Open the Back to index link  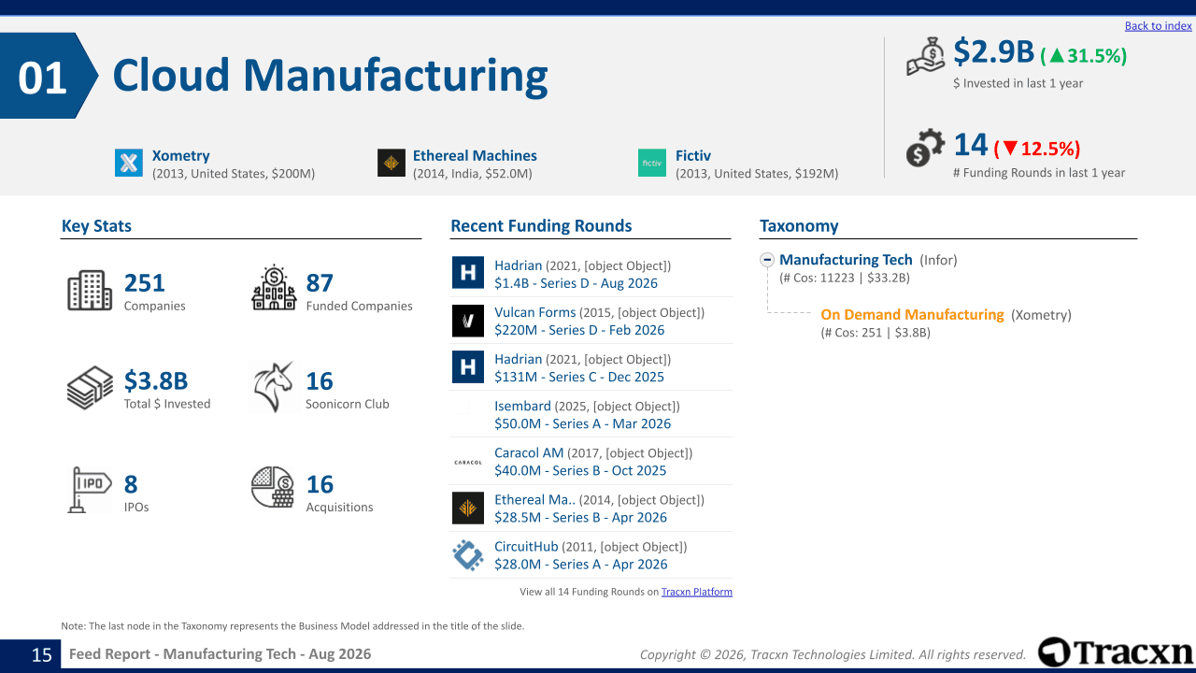[x=1159, y=26]
